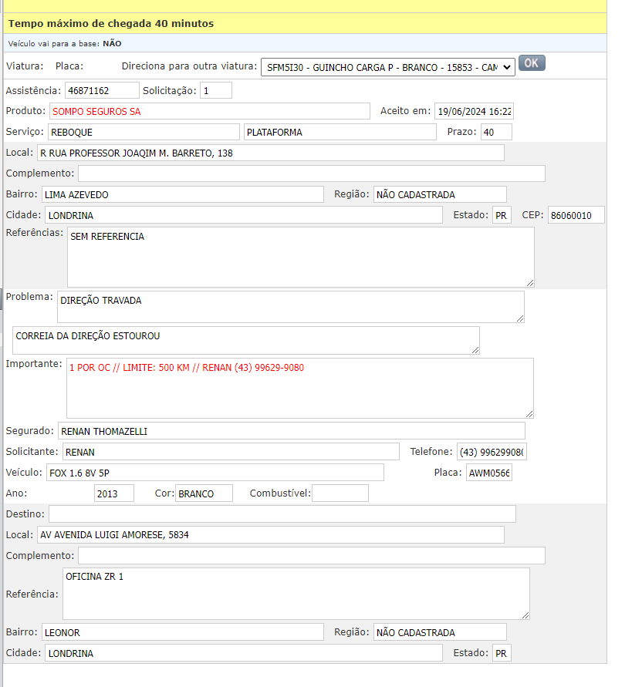Click the Segurado field RENAN THOMAZELLI

pos(292,431)
